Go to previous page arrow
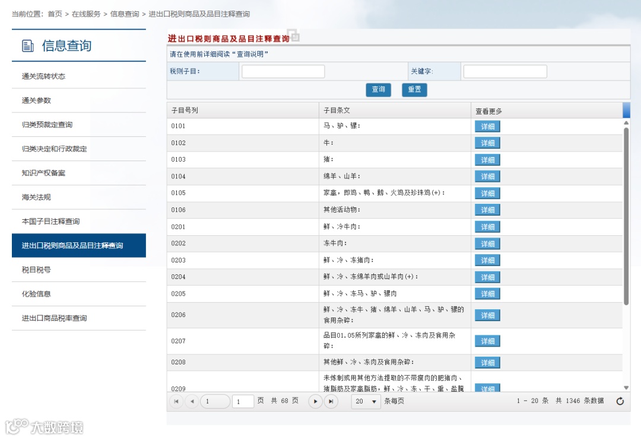The height and width of the screenshot is (439, 641). coord(192,402)
